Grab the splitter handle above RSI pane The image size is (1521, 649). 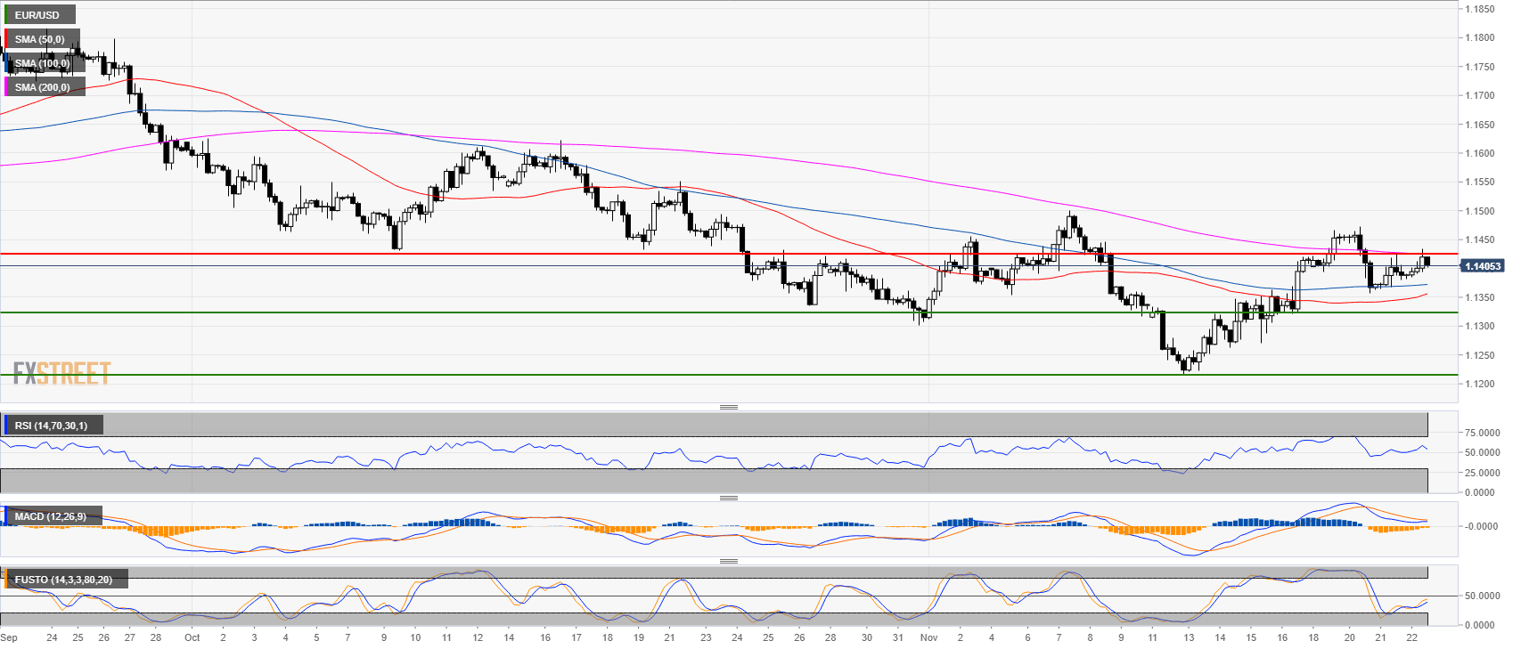(x=728, y=407)
